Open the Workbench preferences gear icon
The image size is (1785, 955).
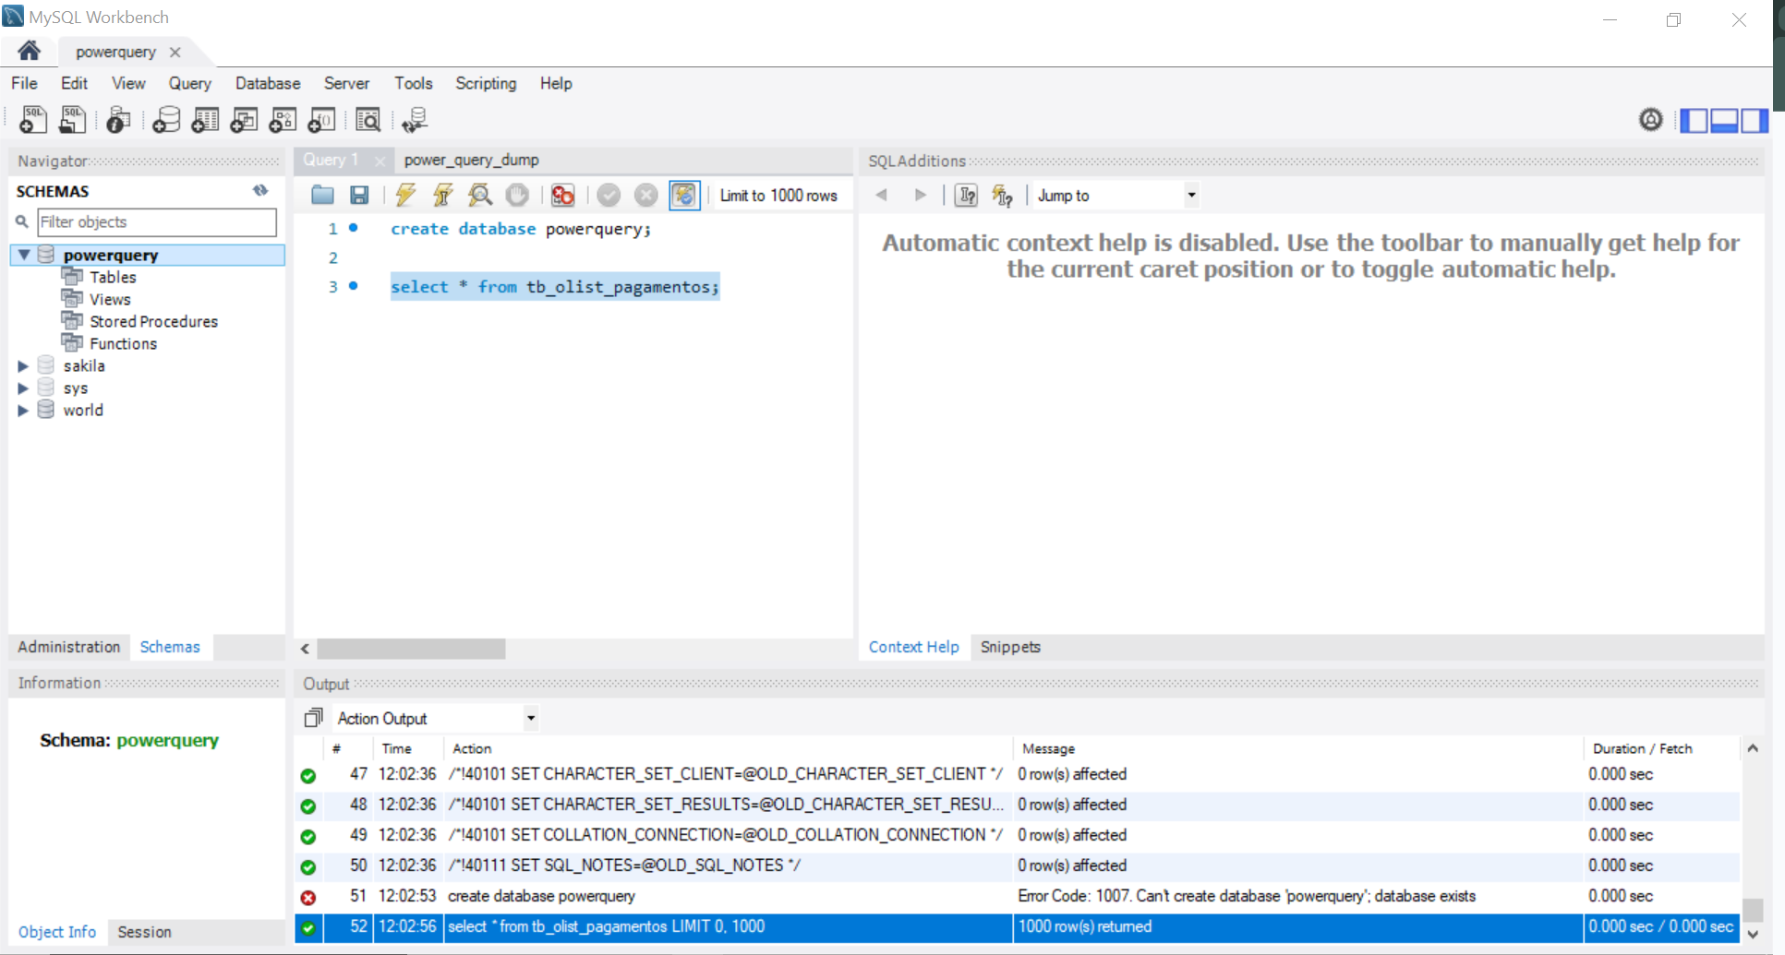pos(1651,120)
